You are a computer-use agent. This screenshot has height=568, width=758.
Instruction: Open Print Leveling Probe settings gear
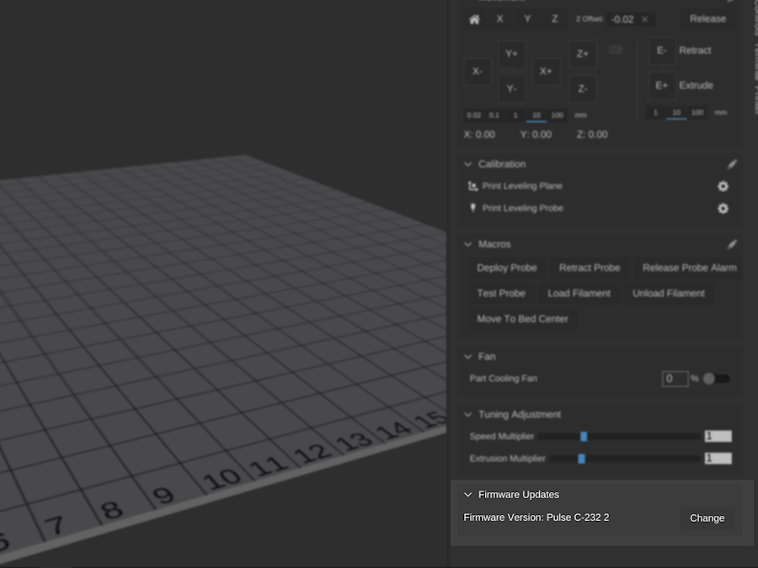(x=723, y=209)
